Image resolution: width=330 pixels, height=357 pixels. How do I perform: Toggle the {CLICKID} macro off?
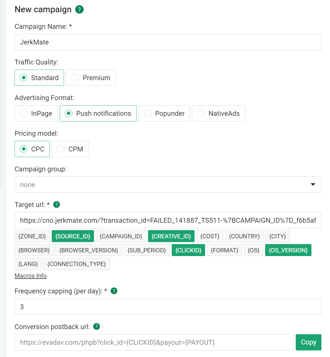click(188, 250)
